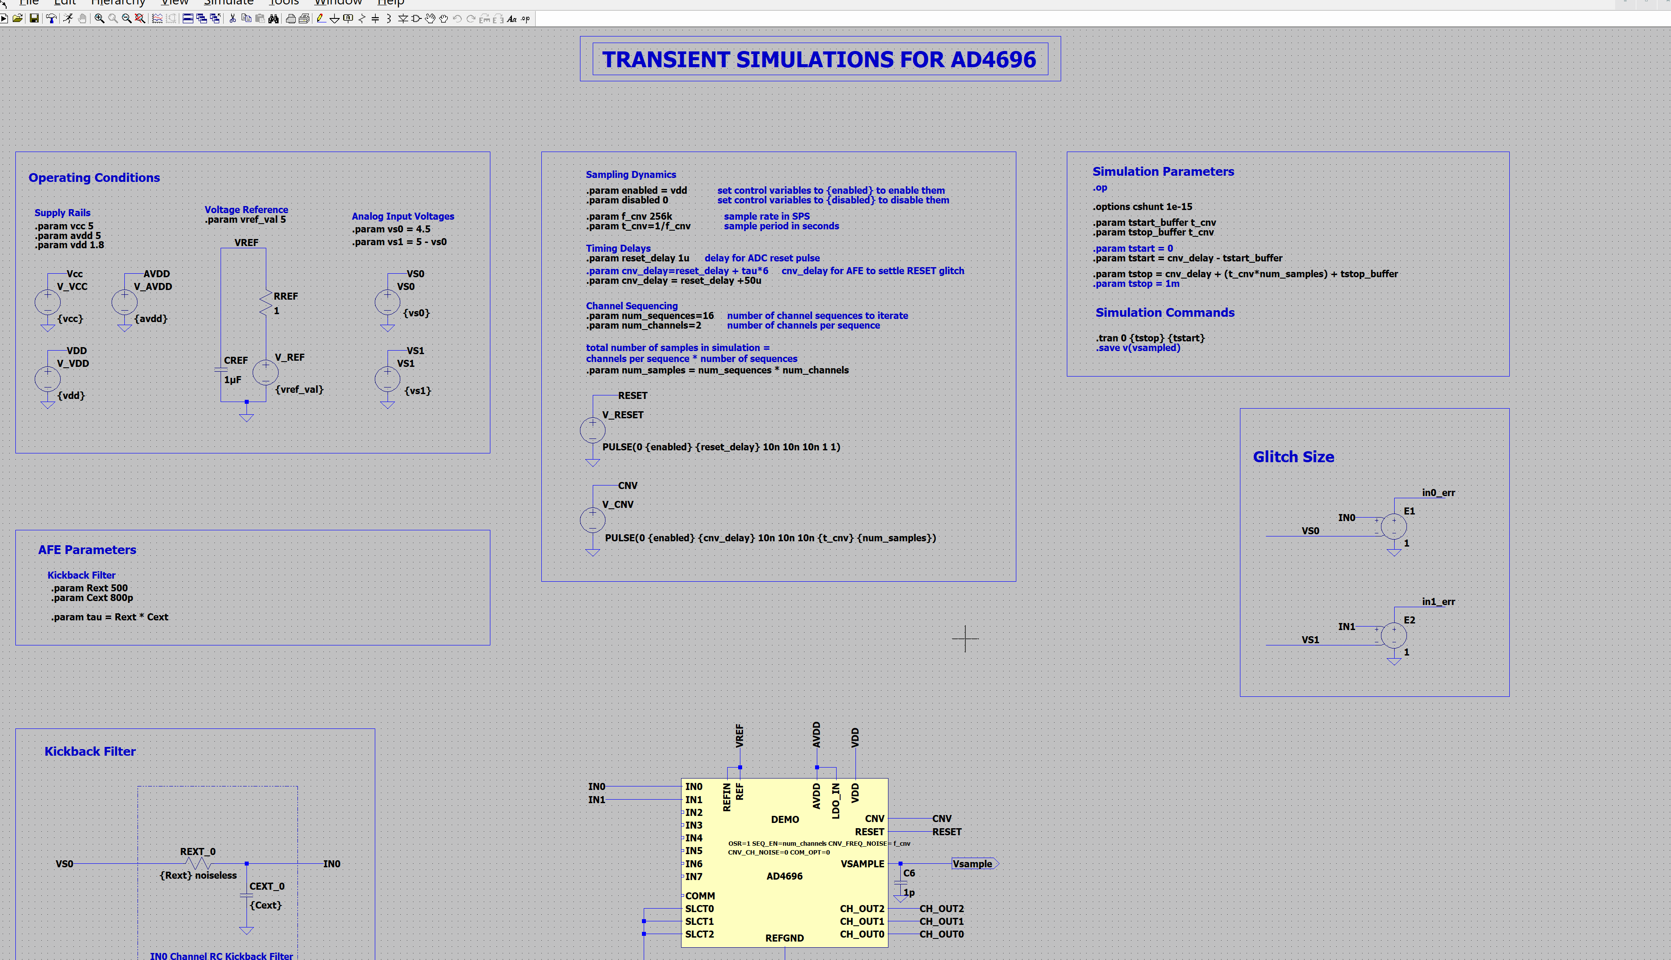Open the Hierarchy menu
This screenshot has height=960, width=1671.
tap(118, 3)
